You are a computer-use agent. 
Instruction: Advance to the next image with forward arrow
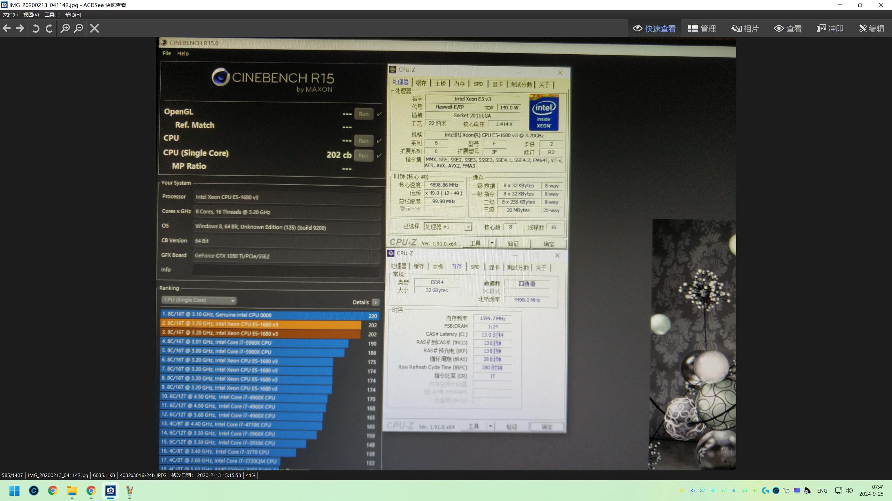[x=20, y=28]
